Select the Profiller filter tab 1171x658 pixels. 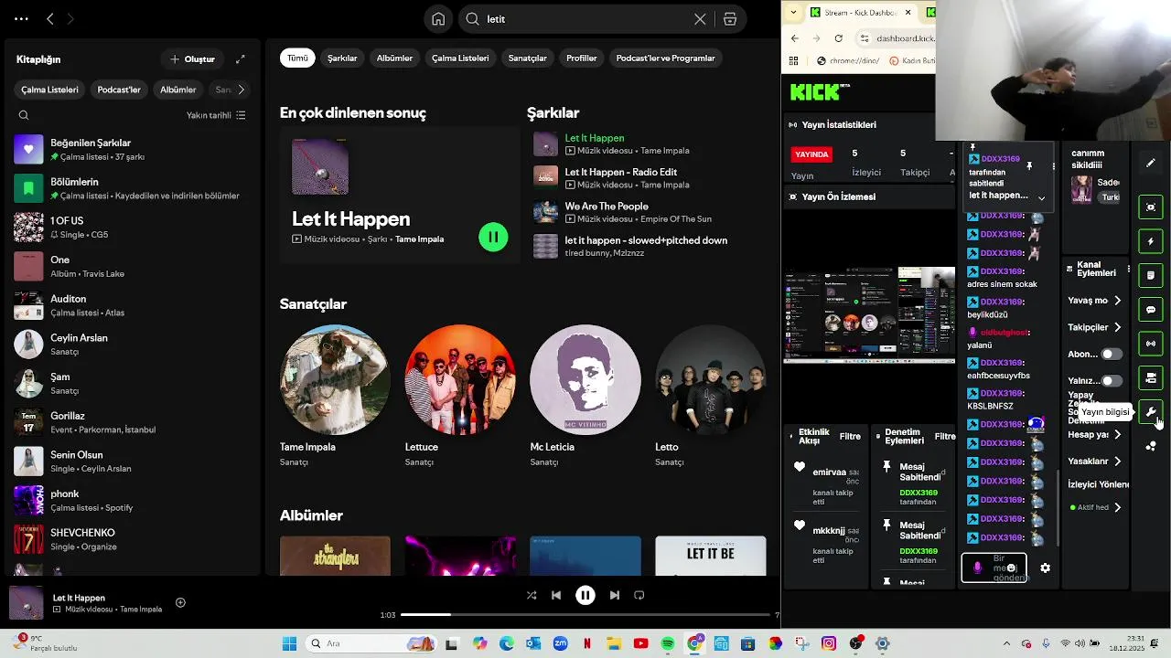pos(582,58)
